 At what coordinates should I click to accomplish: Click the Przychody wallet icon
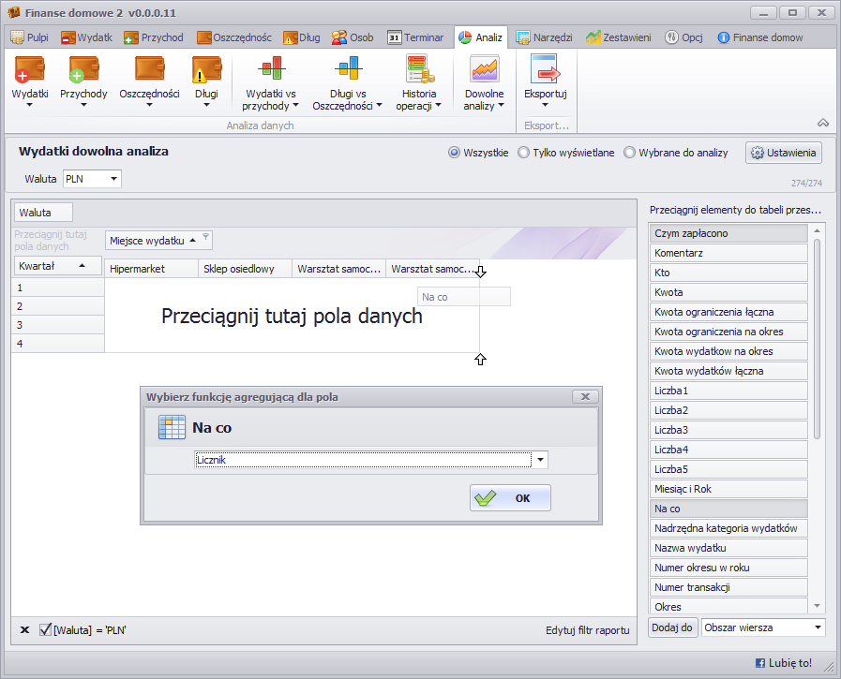coord(83,71)
